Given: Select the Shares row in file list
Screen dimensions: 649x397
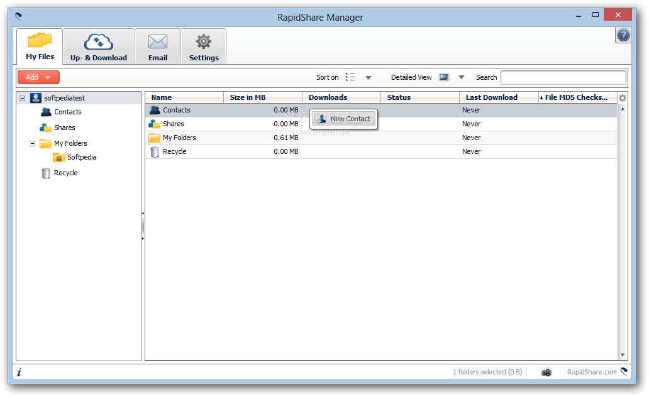Looking at the screenshot, I should tap(381, 124).
